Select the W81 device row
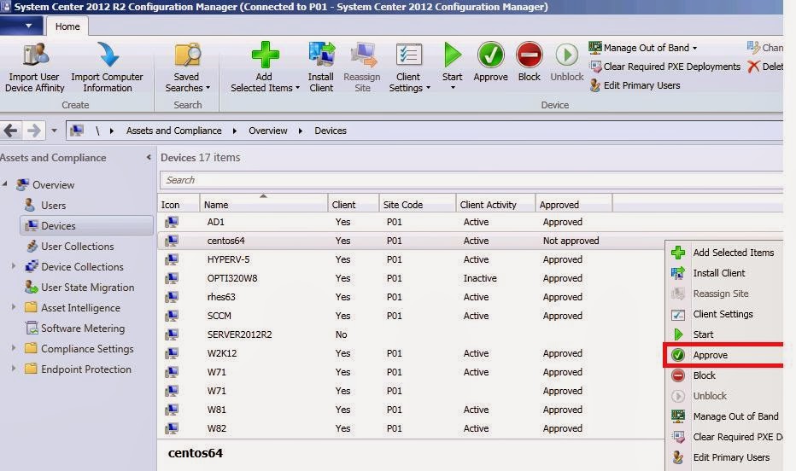The width and height of the screenshot is (796, 471). tap(411, 410)
